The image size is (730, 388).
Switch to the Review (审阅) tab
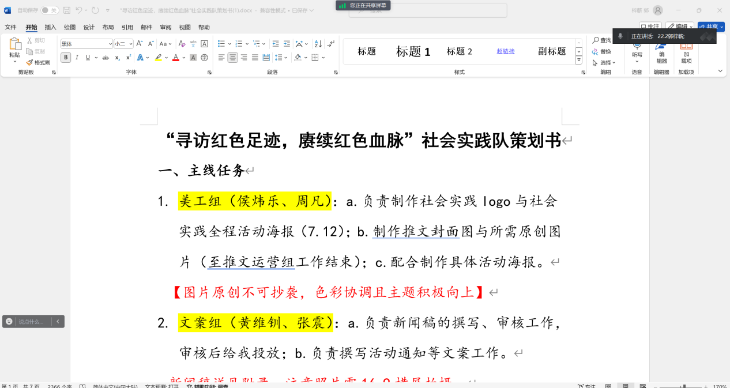click(165, 27)
